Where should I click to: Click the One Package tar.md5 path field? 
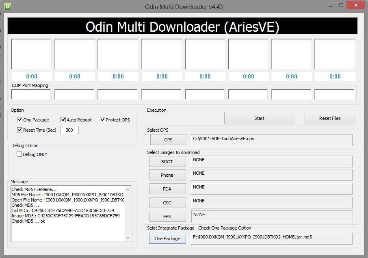coord(272,238)
